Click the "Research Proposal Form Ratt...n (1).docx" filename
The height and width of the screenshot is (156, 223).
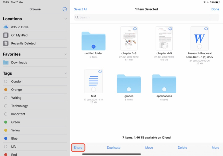point(200,55)
